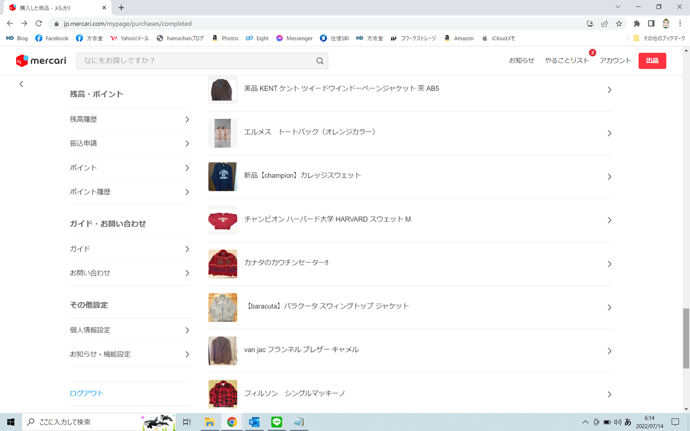Open the お知らせ・機能設定 chevron row
The image size is (690, 431).
pos(130,355)
